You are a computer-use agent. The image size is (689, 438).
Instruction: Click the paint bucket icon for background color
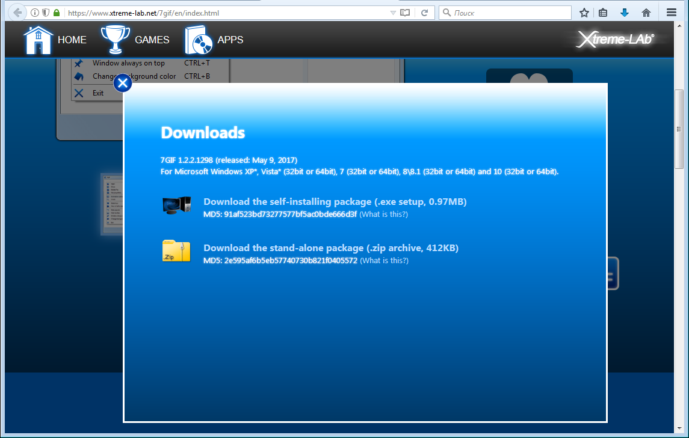(79, 76)
